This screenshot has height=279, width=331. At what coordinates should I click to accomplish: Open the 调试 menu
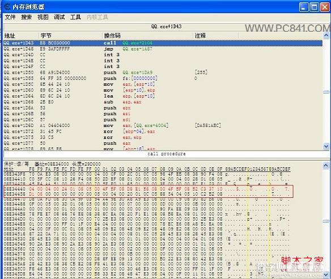coord(59,17)
